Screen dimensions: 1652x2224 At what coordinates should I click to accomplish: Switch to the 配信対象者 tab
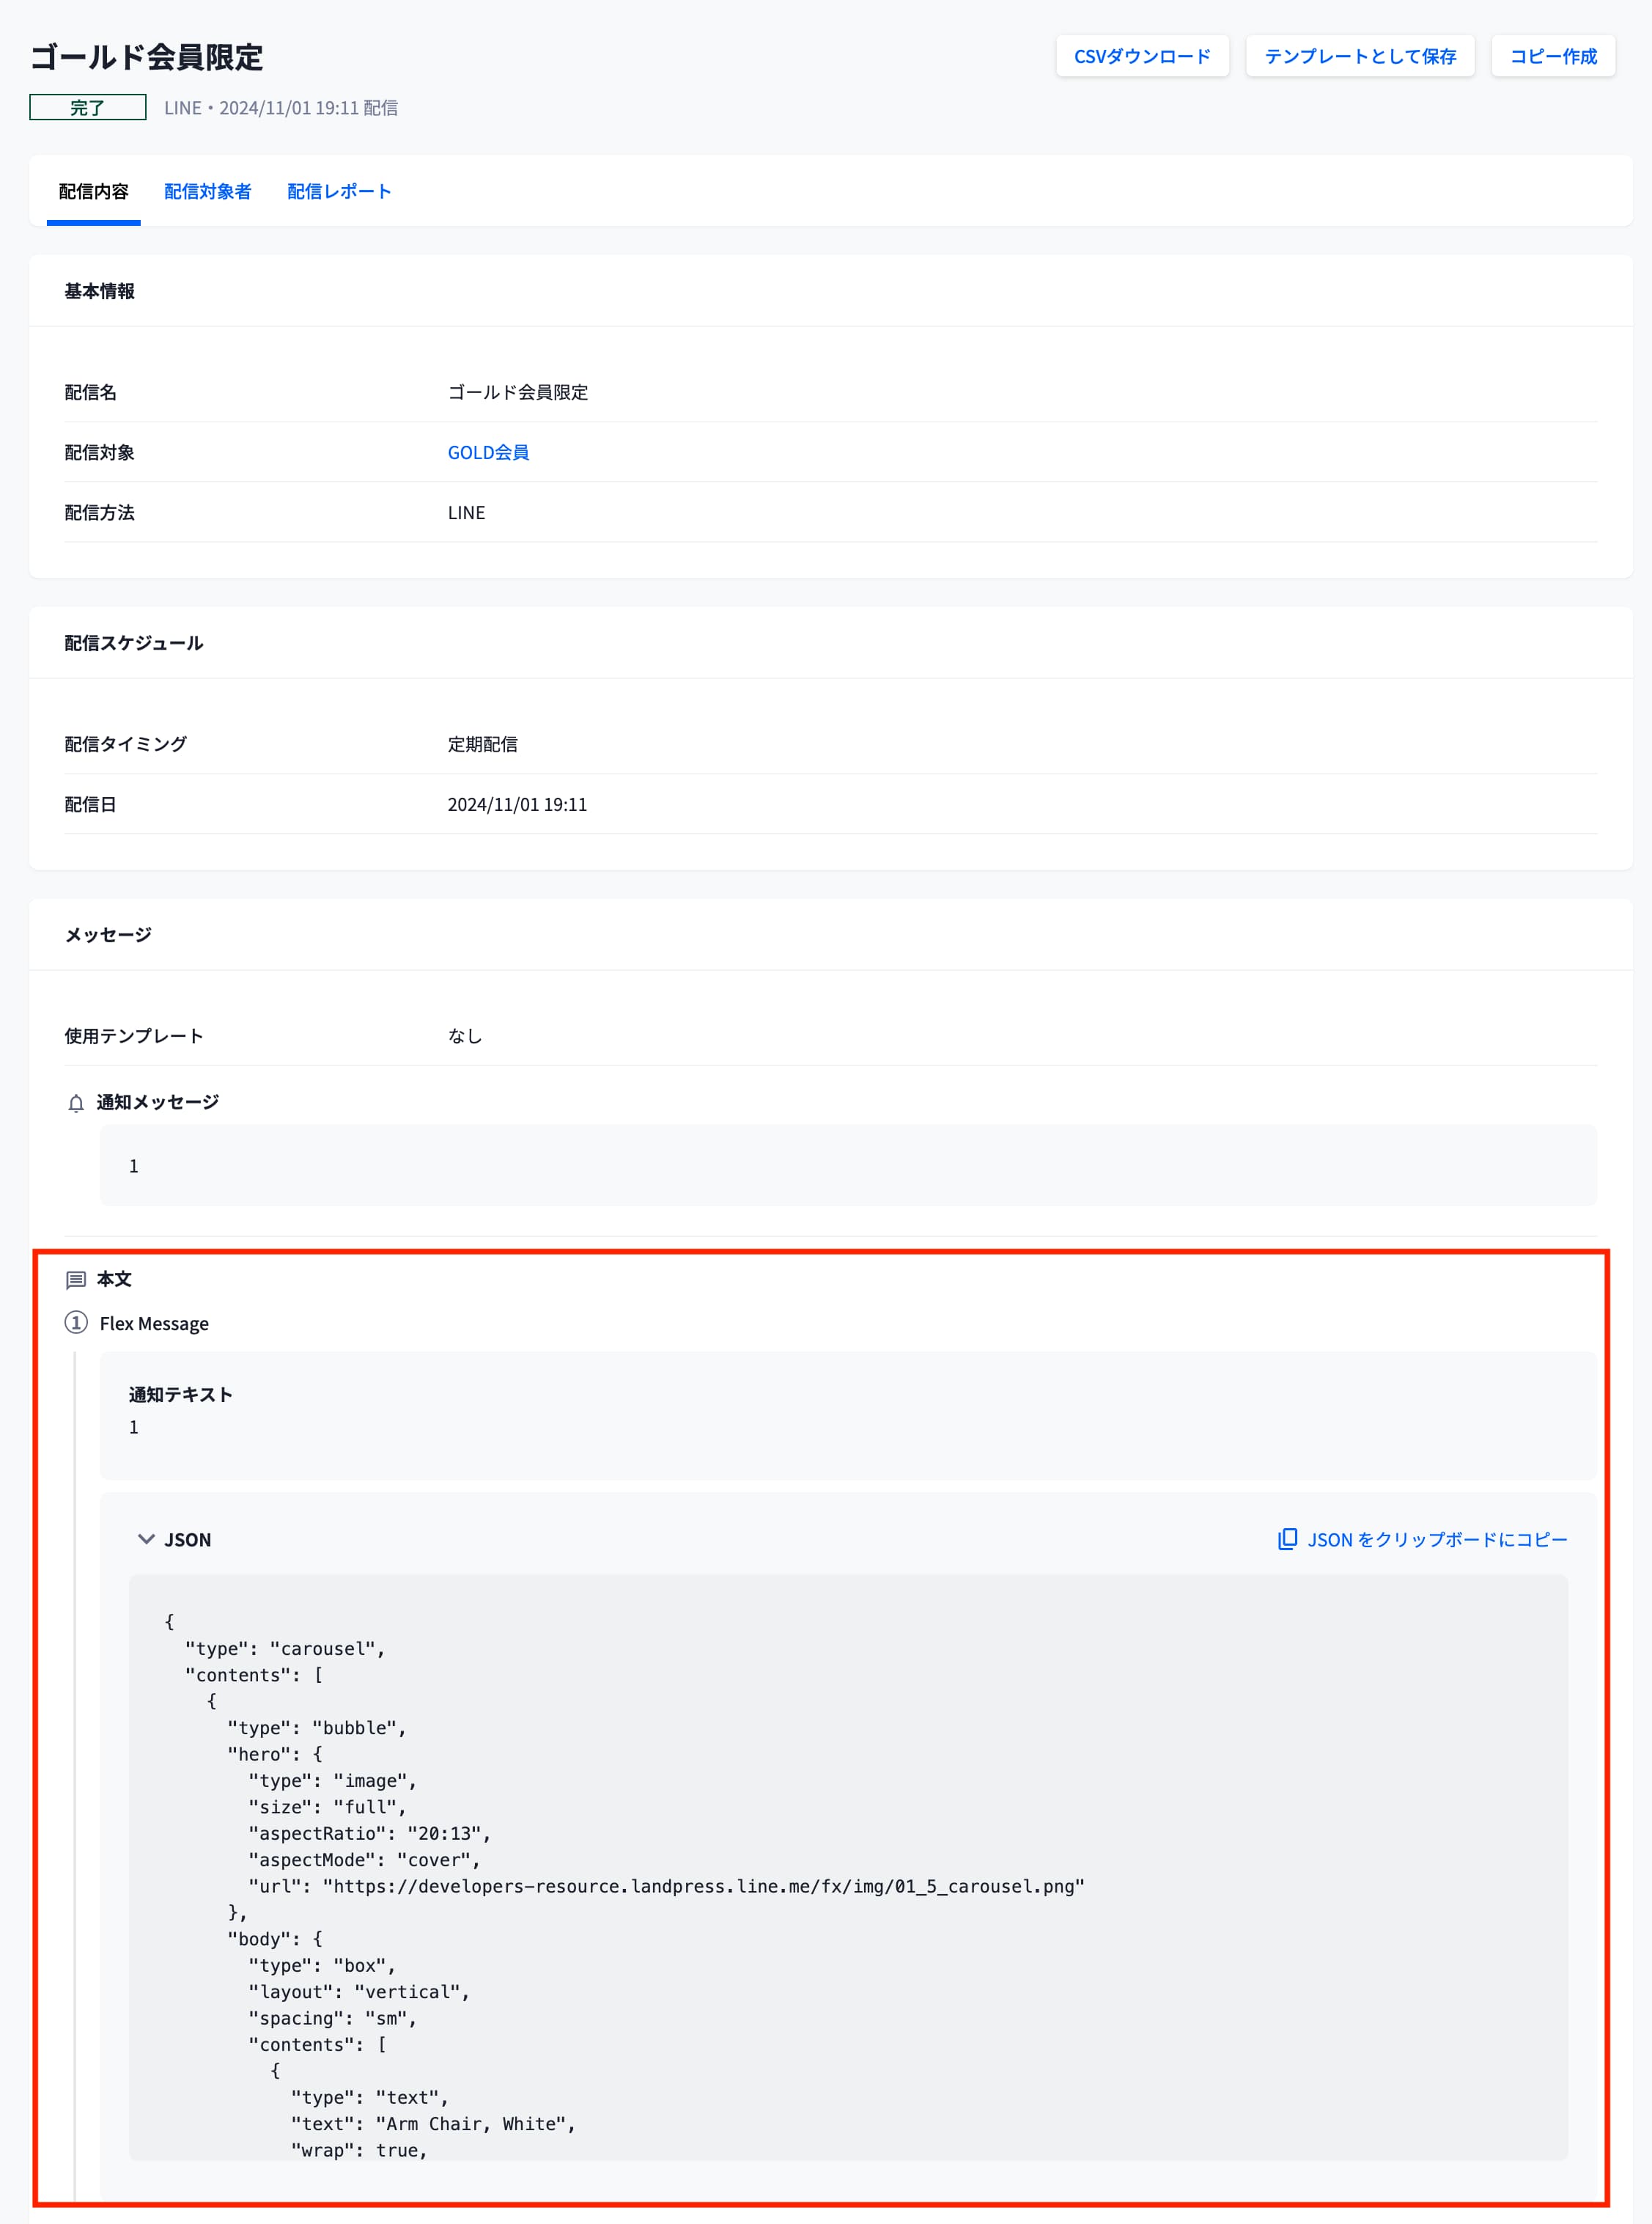coord(208,191)
